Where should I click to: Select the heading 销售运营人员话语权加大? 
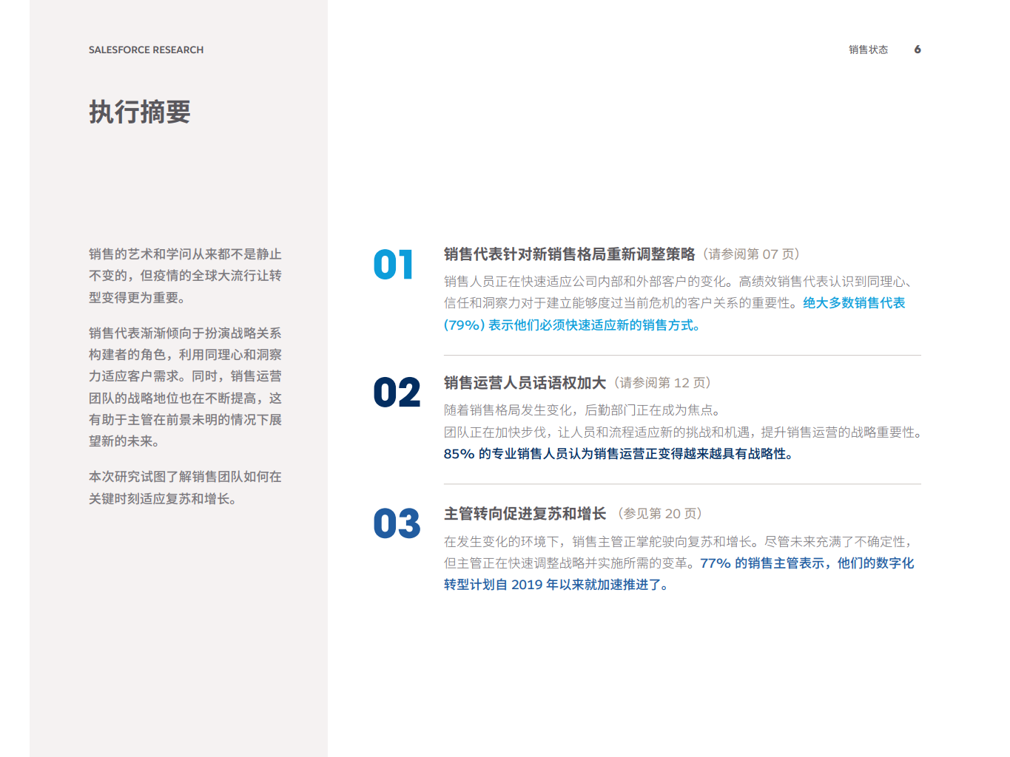click(525, 383)
